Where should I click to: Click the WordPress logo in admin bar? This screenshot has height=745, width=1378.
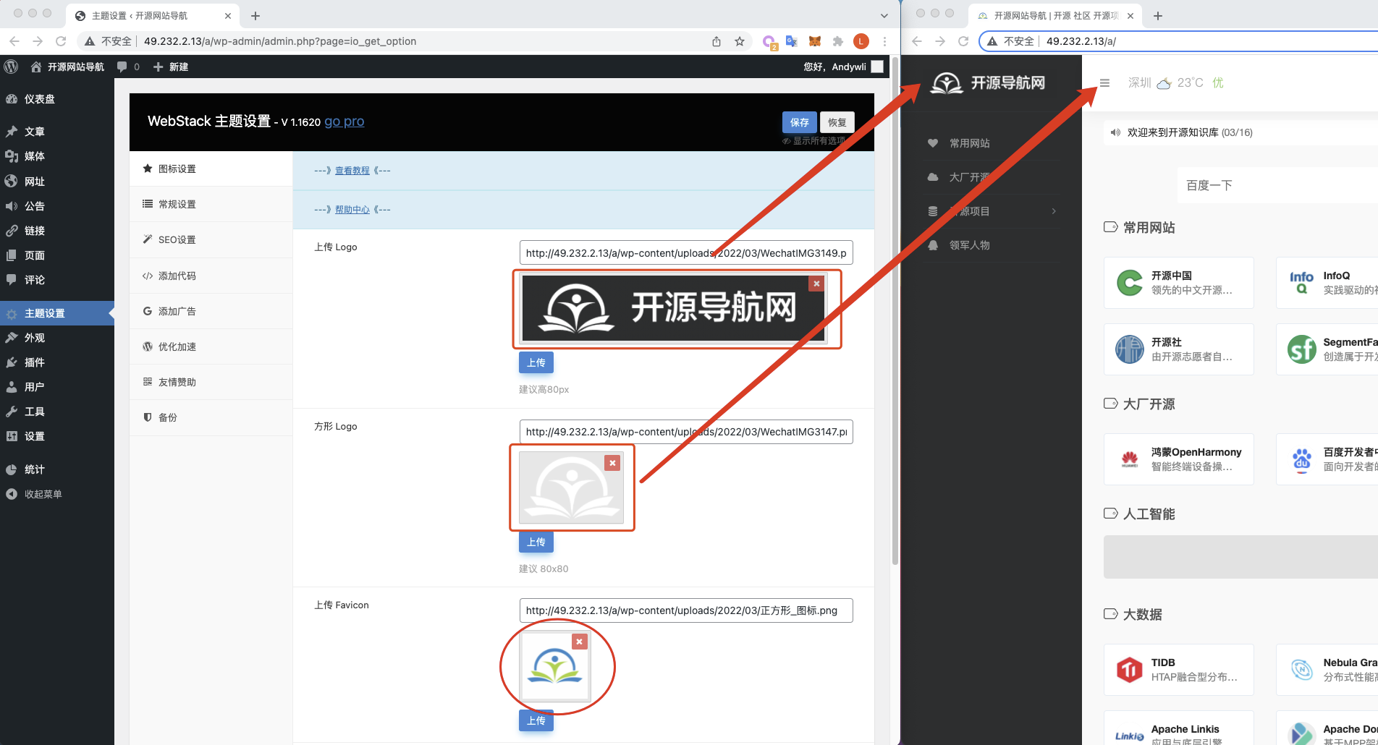(11, 67)
